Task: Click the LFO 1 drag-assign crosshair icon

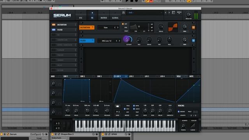Action: click(115, 76)
